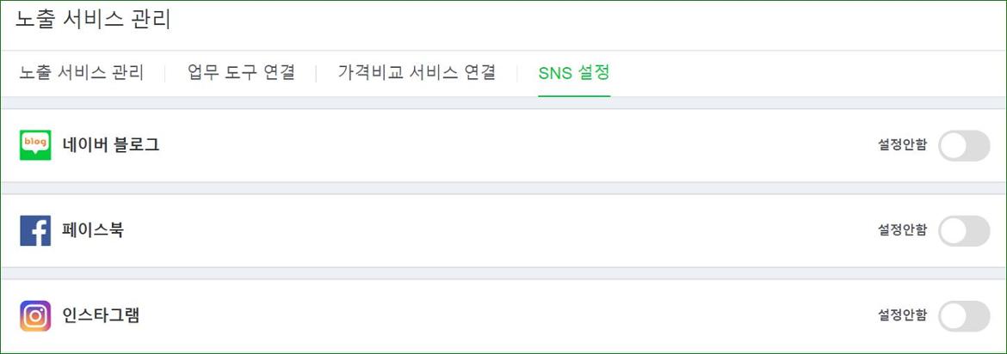Click 설정안함 status beside 인스타그램
This screenshot has height=354, width=1007.
coord(902,315)
